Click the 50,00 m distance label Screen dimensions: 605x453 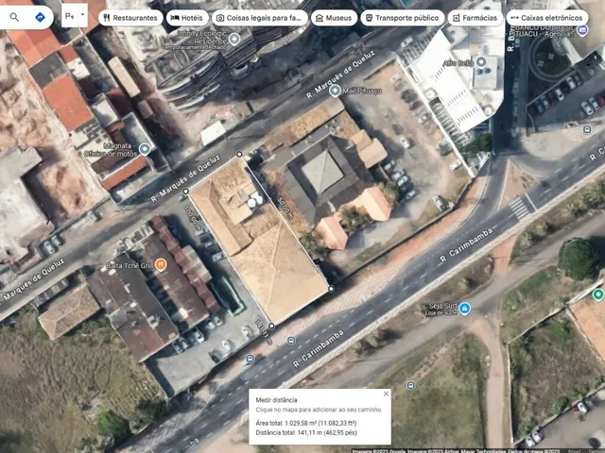pos(285,208)
